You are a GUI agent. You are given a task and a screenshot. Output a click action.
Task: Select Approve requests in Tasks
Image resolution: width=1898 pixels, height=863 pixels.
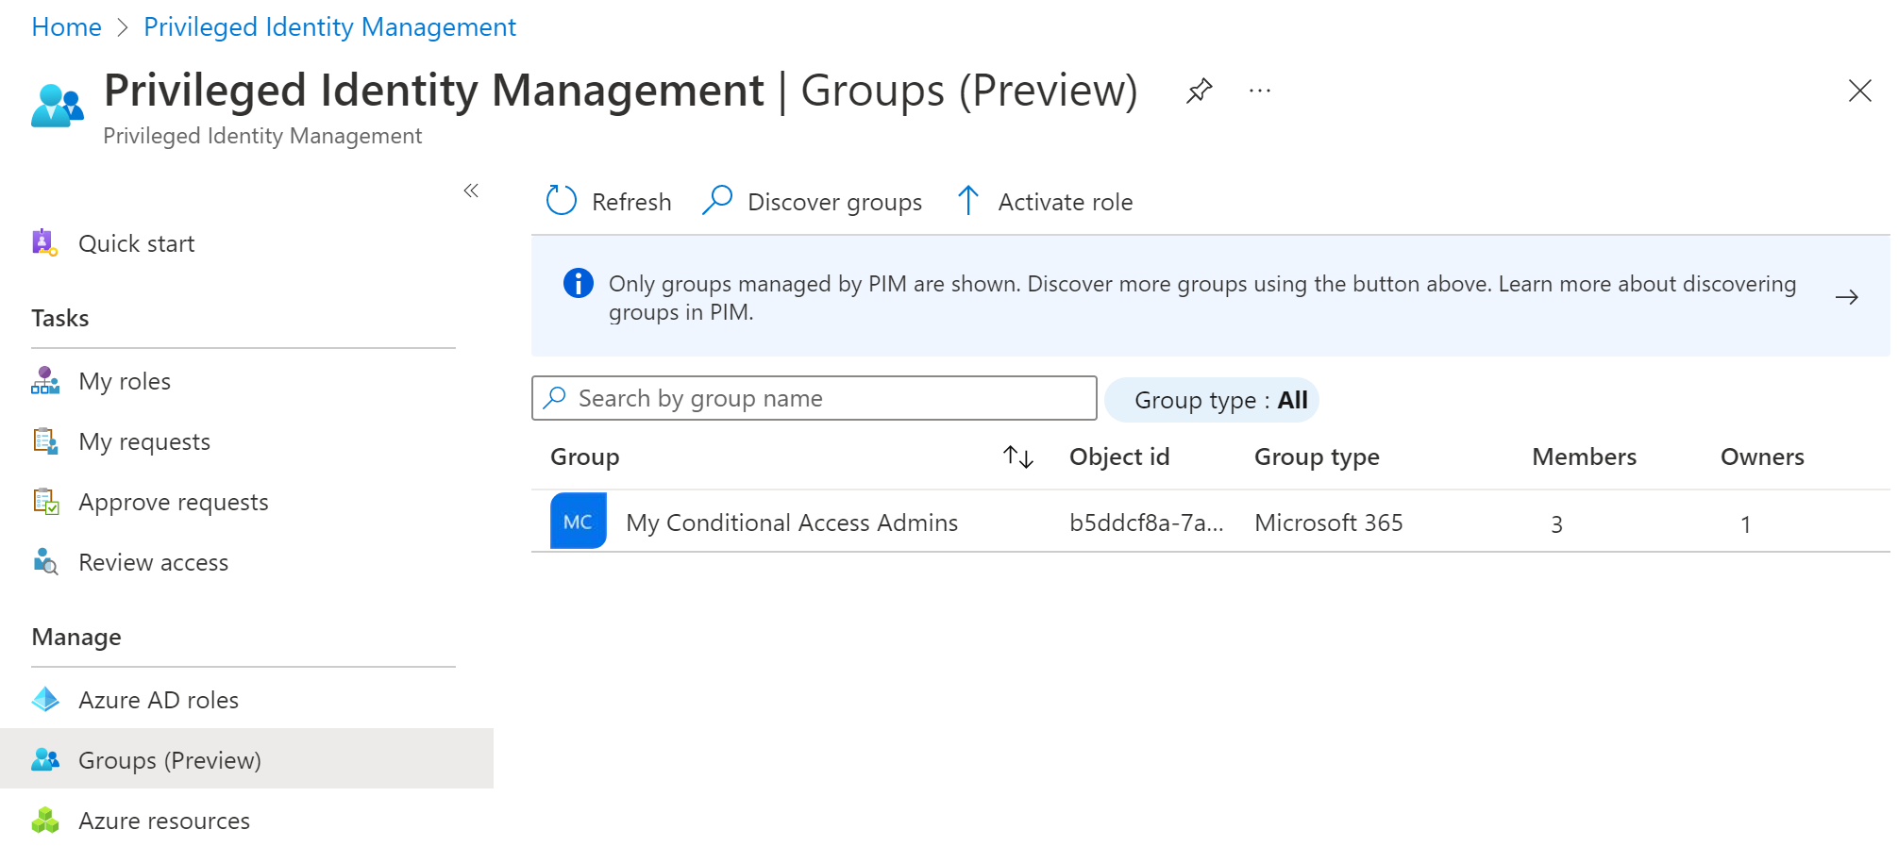pyautogui.click(x=173, y=502)
